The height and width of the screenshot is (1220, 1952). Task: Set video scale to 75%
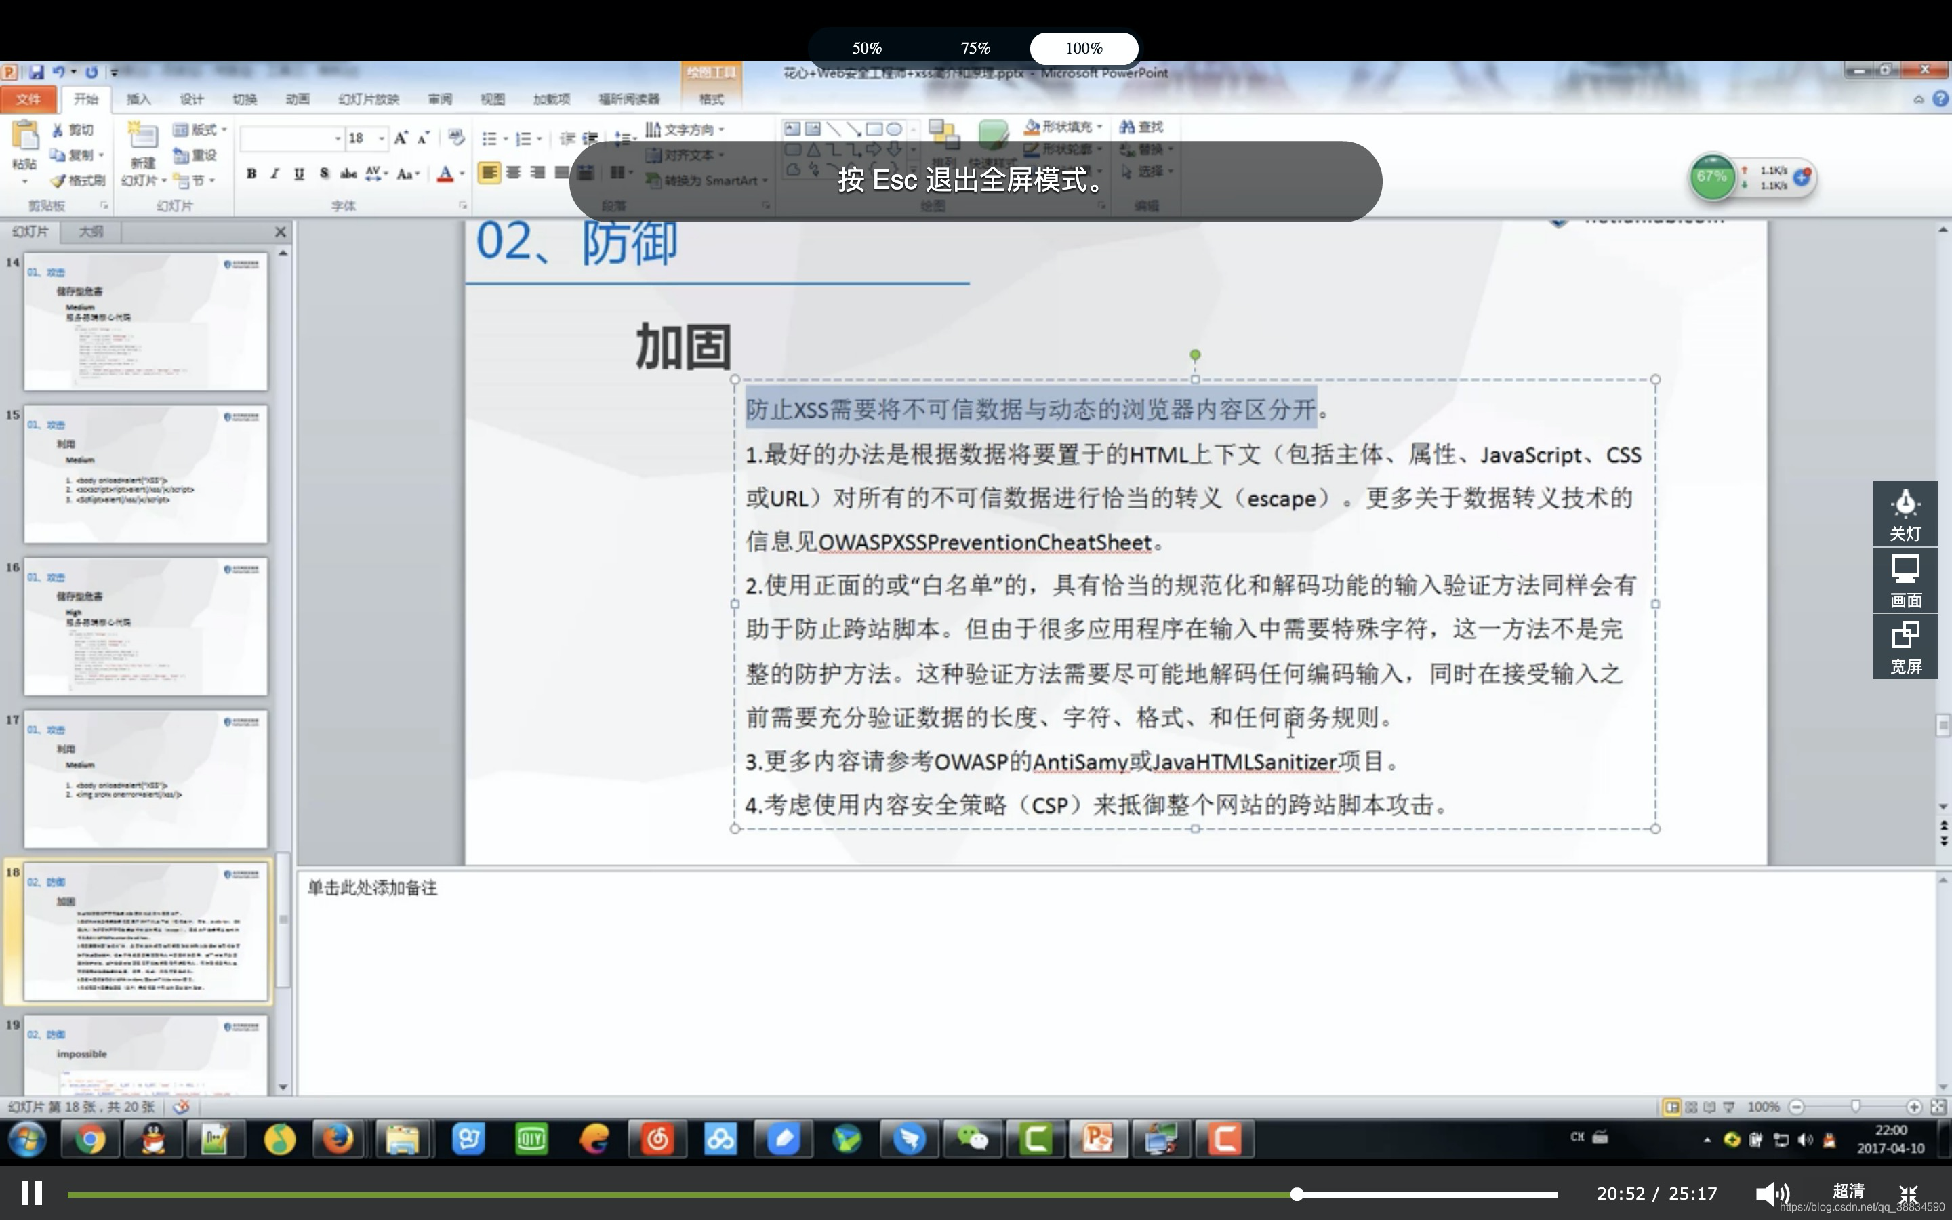(975, 48)
